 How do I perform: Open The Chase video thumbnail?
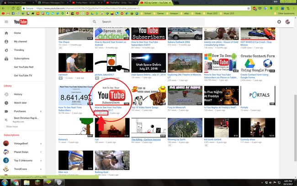(76, 33)
